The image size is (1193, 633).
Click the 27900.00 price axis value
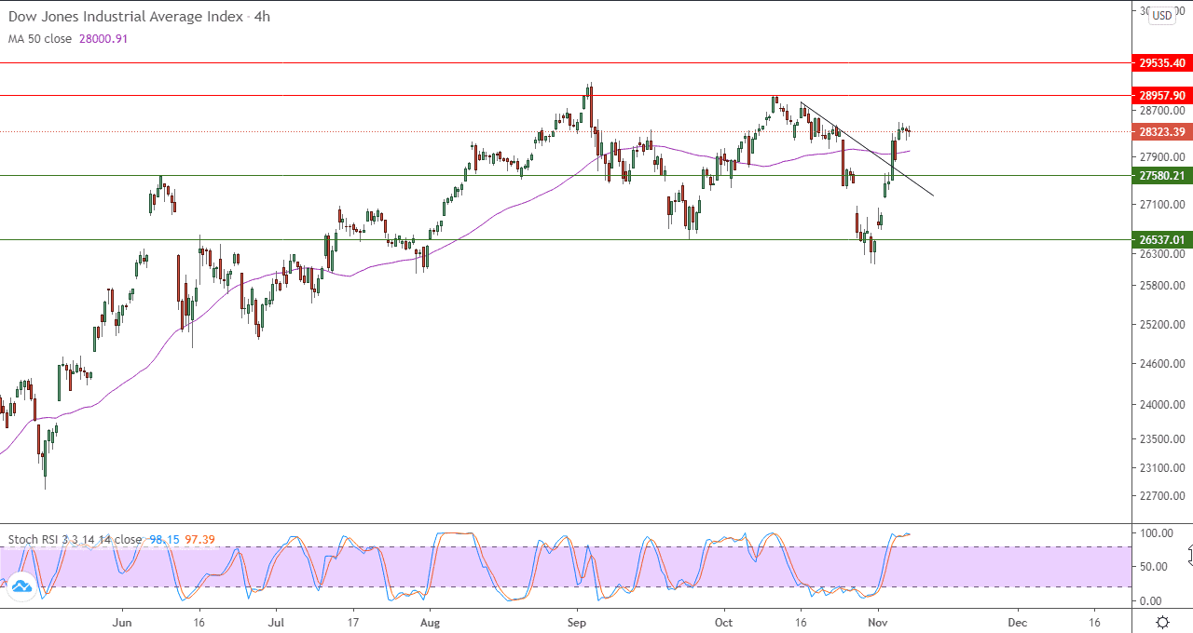click(x=1161, y=157)
